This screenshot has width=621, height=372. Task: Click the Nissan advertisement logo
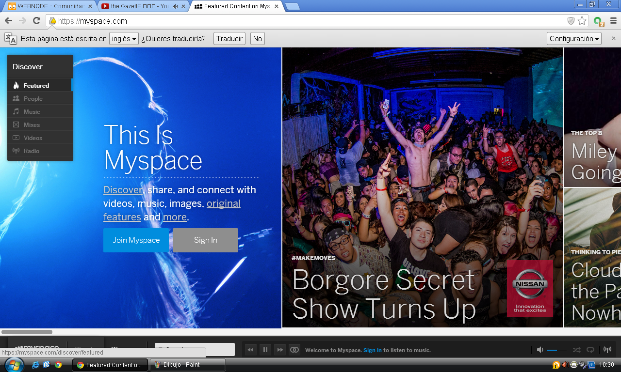point(530,288)
